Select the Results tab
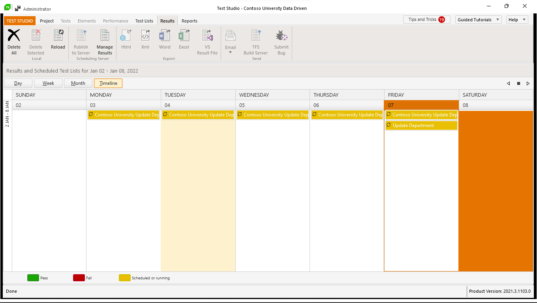The width and height of the screenshot is (537, 303). pos(167,21)
